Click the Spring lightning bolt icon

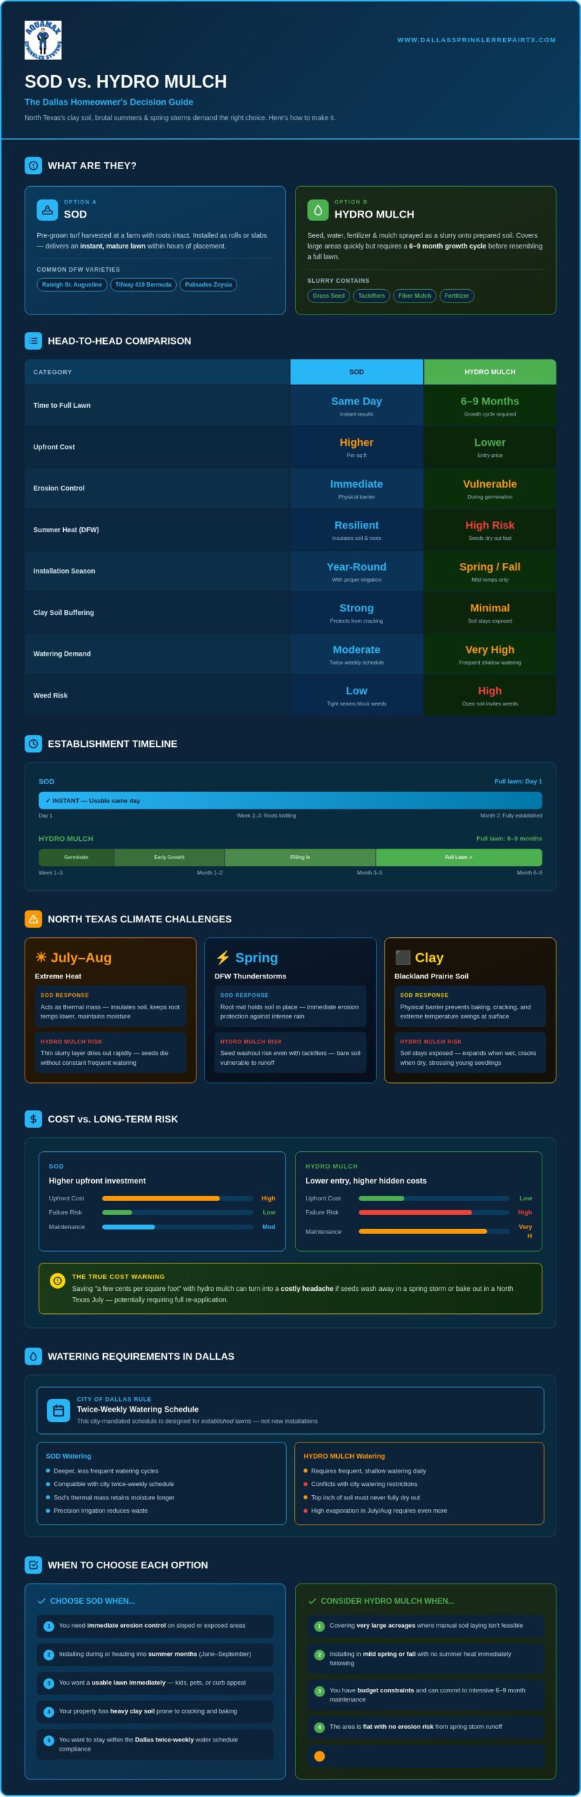tap(222, 957)
